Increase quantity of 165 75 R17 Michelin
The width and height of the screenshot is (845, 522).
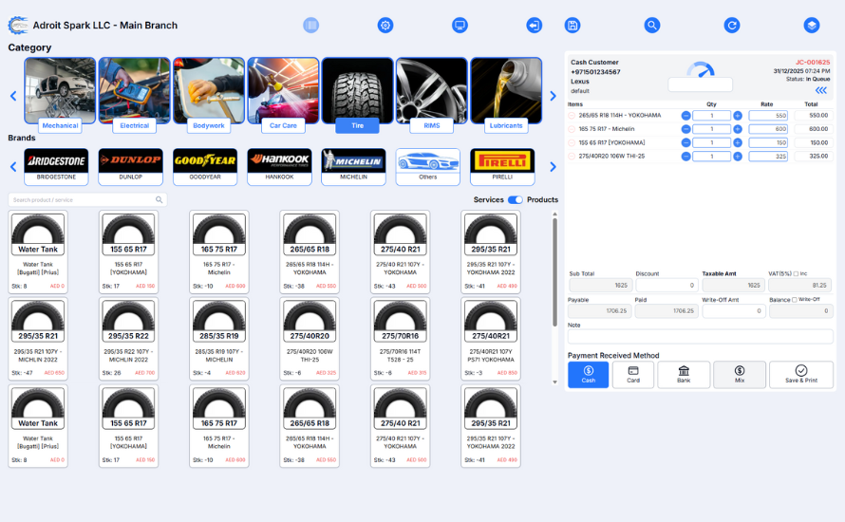[738, 129]
